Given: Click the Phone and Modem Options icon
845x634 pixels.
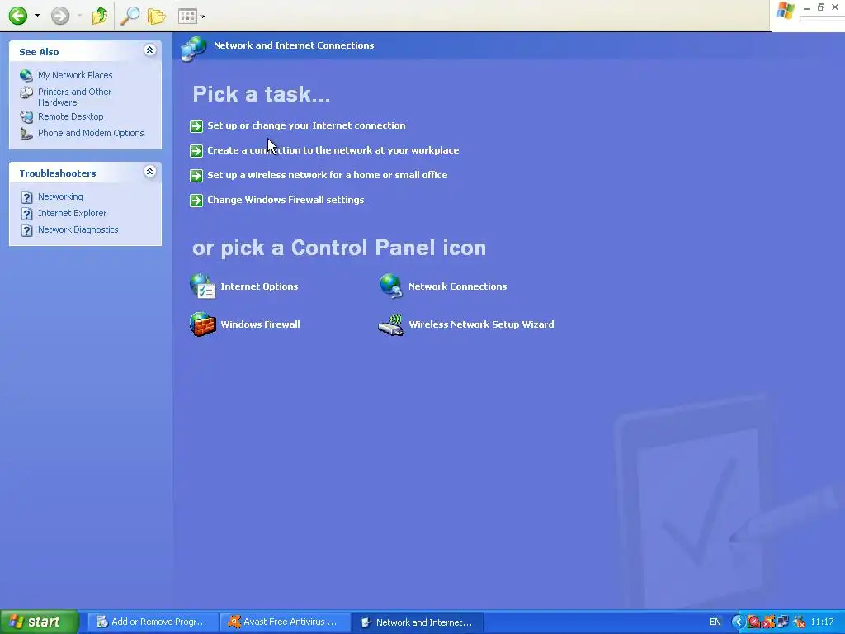Looking at the screenshot, I should [x=26, y=133].
